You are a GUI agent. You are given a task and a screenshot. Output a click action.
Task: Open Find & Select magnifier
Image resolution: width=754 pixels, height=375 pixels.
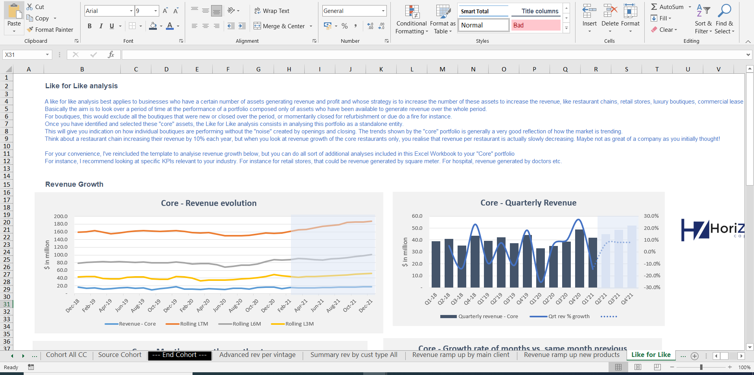pos(725,11)
